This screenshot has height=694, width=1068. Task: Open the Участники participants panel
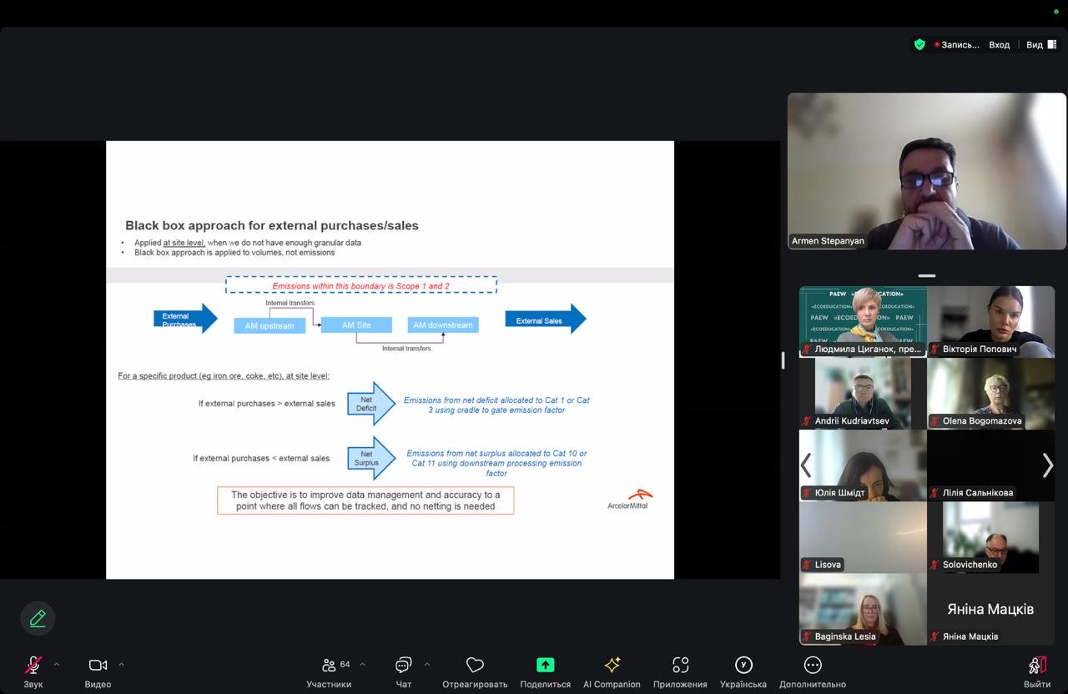click(329, 666)
